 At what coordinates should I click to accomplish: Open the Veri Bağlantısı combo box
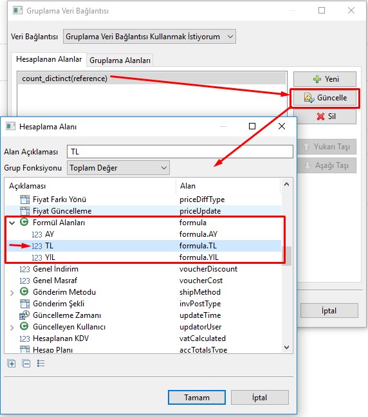coord(149,37)
